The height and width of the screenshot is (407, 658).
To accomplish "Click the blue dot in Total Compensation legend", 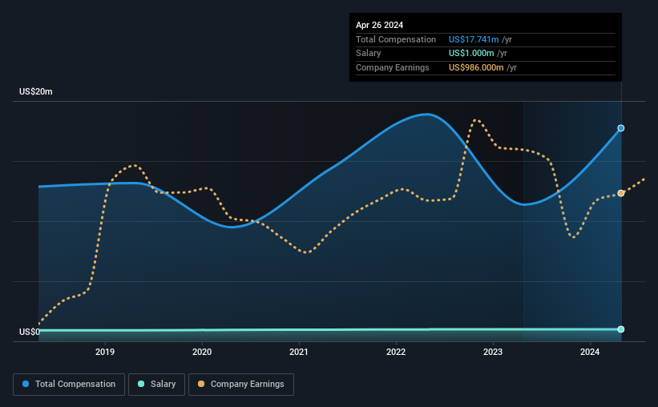I will point(26,384).
